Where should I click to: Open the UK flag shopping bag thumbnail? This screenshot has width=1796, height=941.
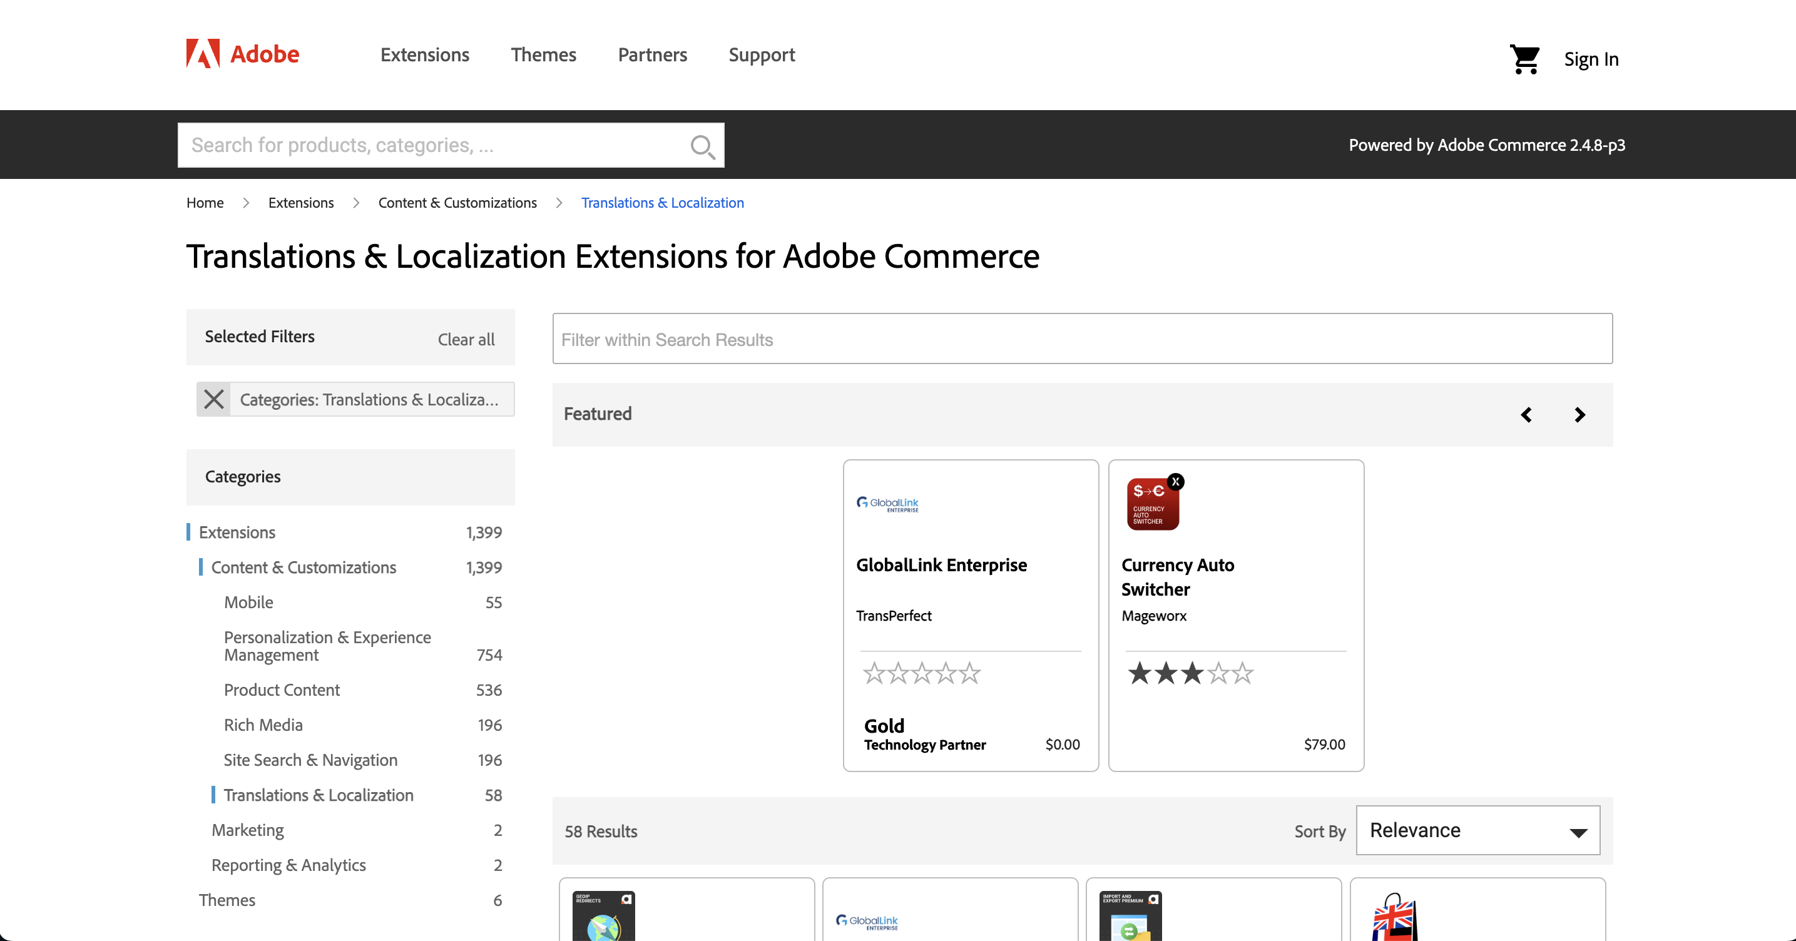pos(1394,917)
